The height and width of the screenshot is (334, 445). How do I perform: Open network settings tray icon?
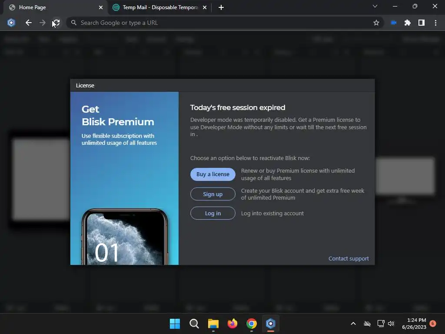coord(381,324)
